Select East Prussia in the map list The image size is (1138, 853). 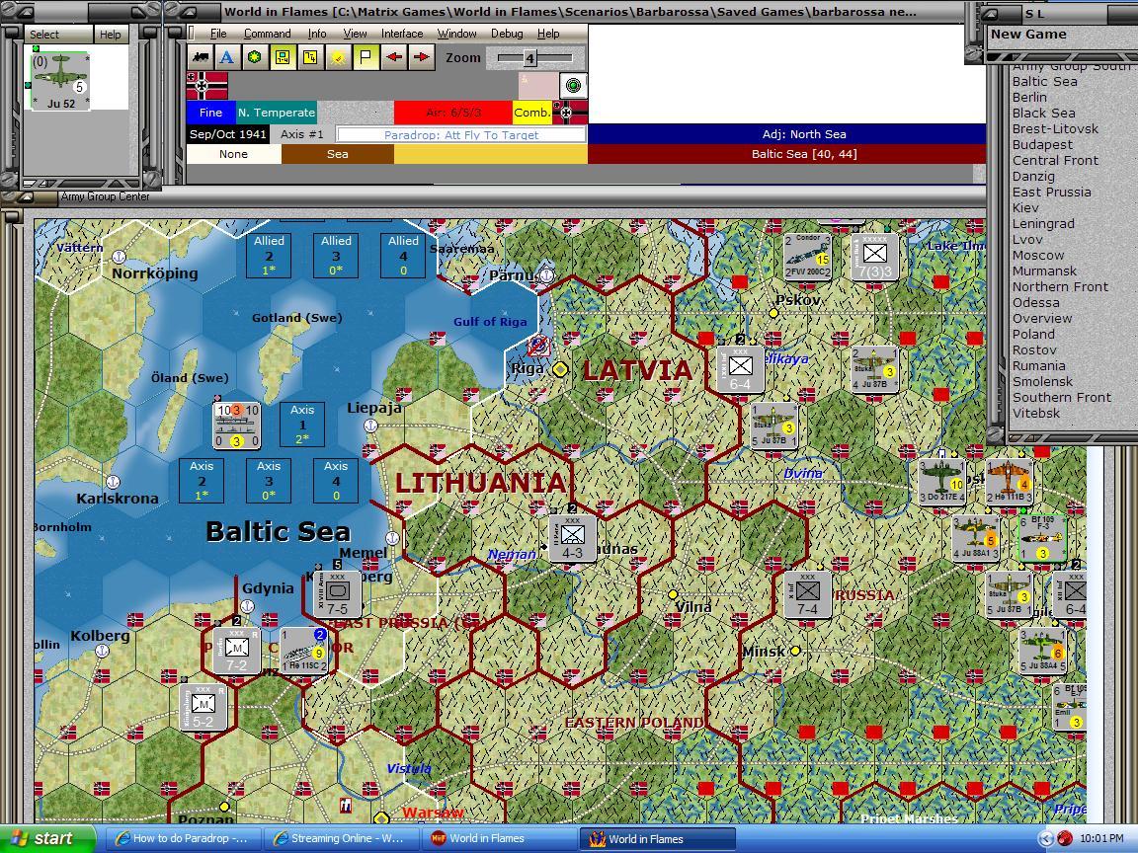[x=1052, y=192]
